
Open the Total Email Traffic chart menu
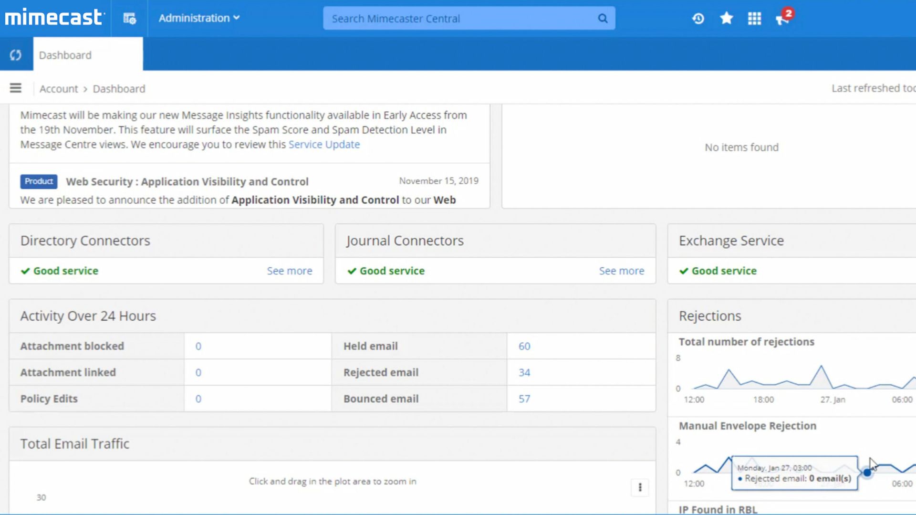pyautogui.click(x=640, y=487)
